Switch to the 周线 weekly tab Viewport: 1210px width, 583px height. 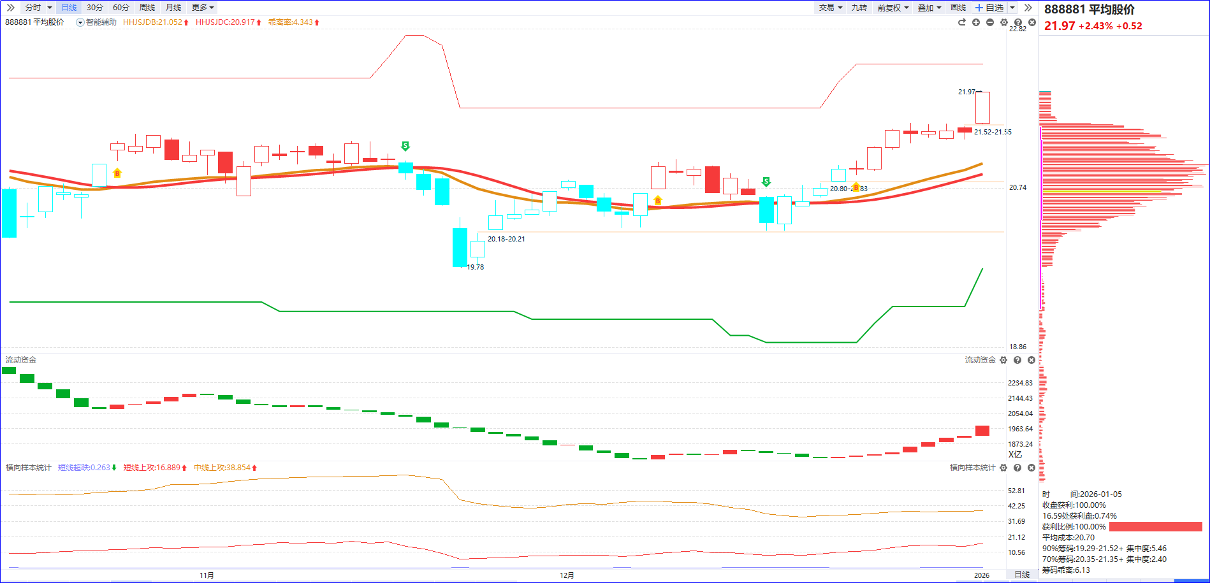147,8
